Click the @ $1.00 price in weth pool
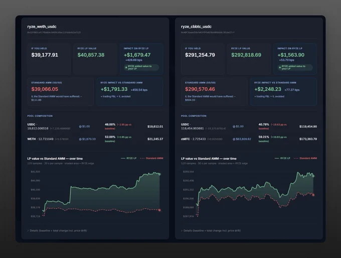Image resolution: width=341 pixels, height=258 pixels. click(84, 126)
